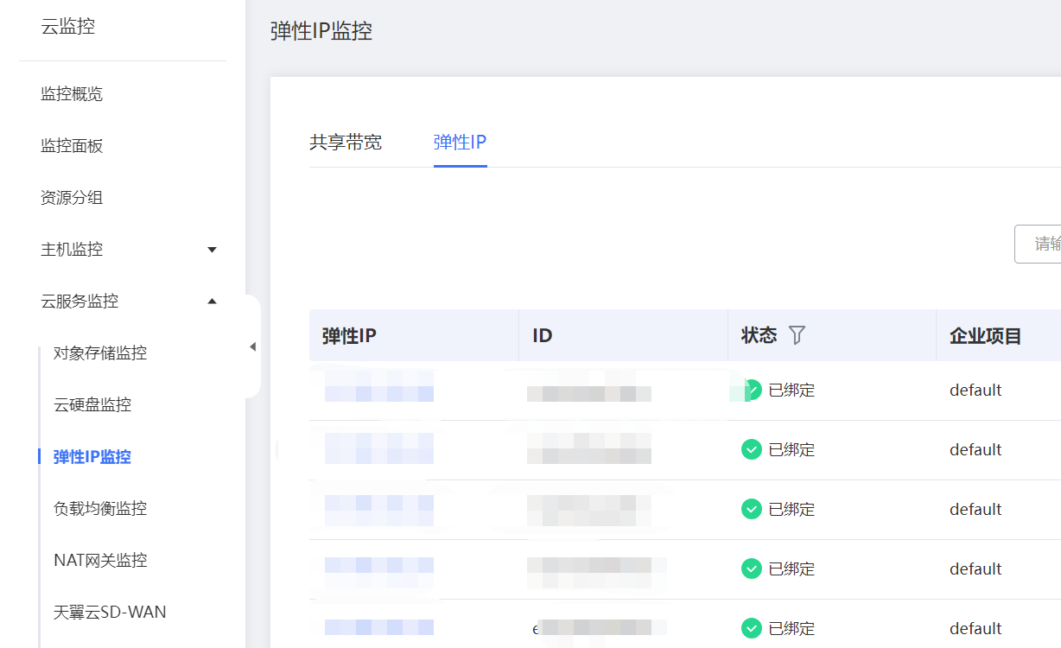Click the green bound-status icon in third row
Screen dimensions: 1061x648
coord(751,509)
